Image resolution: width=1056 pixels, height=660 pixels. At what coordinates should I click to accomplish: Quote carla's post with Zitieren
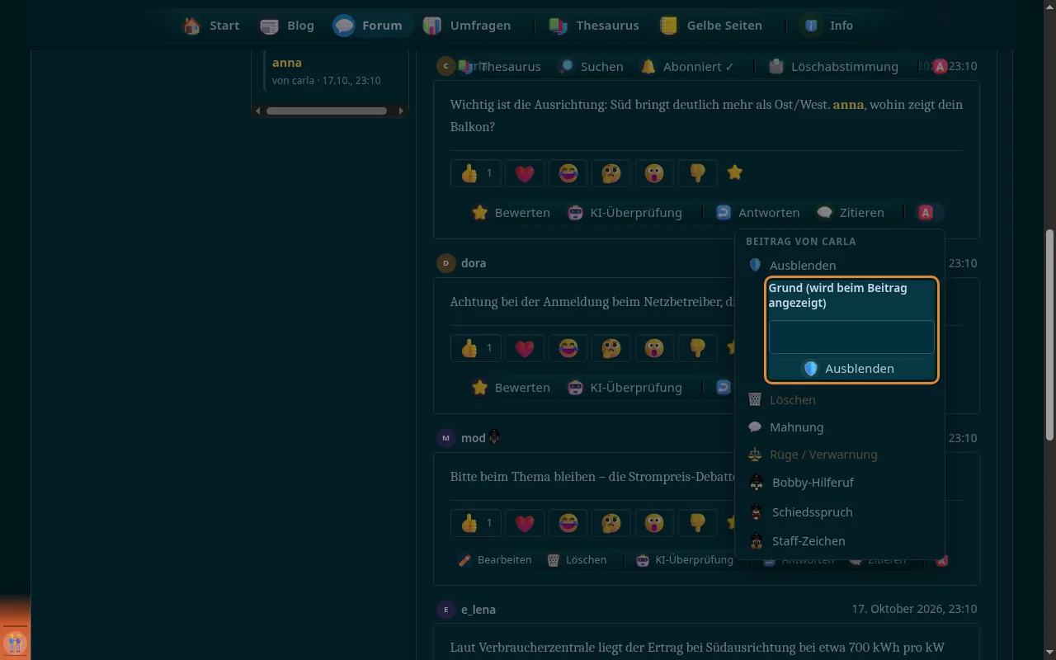click(x=850, y=213)
